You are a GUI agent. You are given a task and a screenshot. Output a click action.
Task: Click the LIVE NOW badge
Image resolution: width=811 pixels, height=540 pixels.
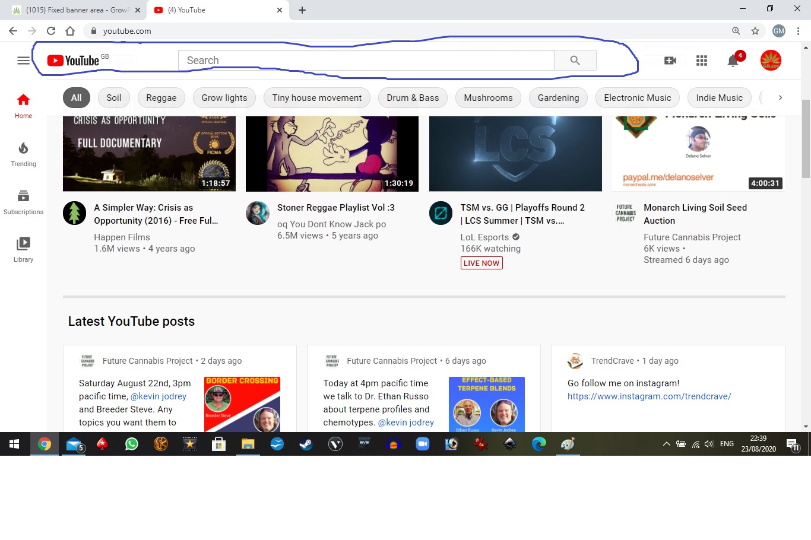[481, 263]
